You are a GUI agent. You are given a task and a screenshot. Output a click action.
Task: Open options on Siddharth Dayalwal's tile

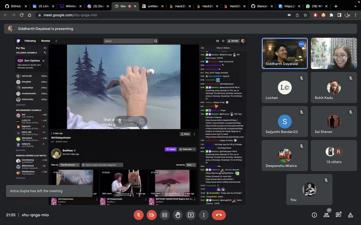click(x=301, y=44)
